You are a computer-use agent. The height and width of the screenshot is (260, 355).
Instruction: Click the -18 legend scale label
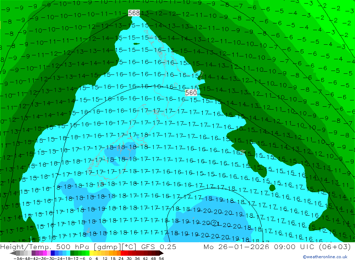[x=66, y=259]
